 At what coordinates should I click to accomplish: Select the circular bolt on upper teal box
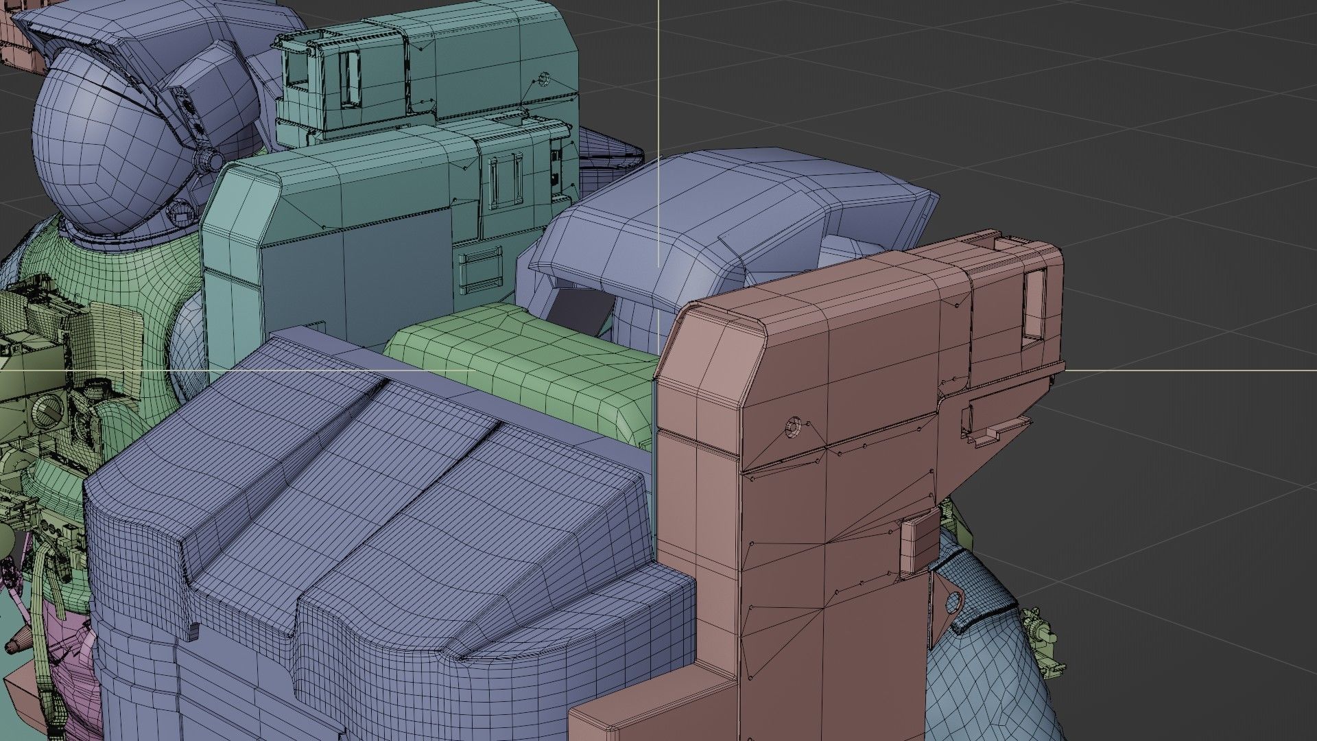(x=545, y=78)
